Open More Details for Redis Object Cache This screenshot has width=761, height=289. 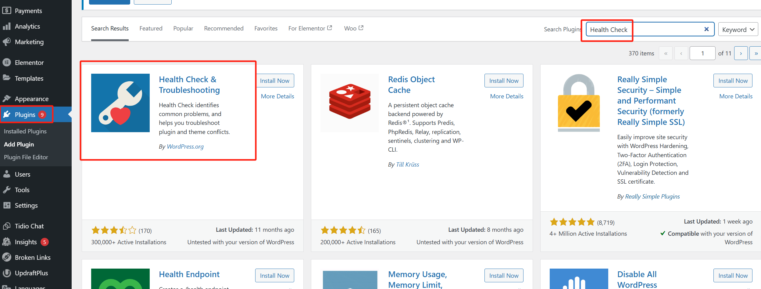506,96
